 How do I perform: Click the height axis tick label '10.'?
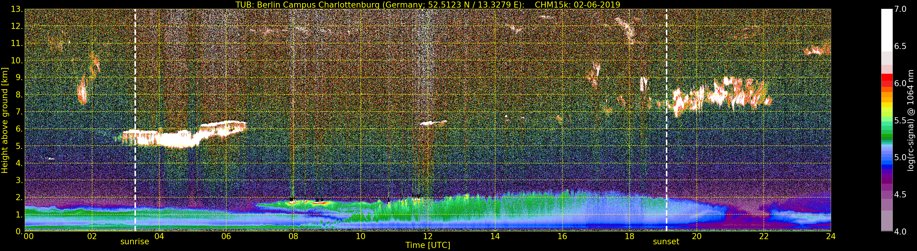[x=17, y=60]
